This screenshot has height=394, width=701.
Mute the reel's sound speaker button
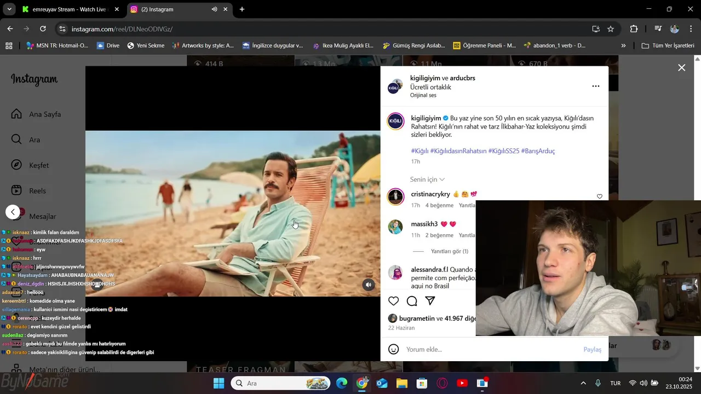[369, 285]
